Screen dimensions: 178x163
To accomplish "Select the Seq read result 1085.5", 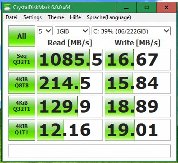I will 70,60.
